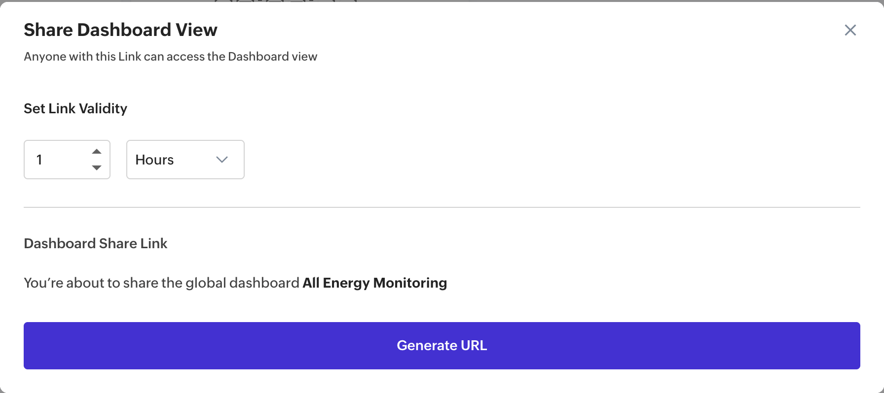Close the Share Dashboard View dialog
Image resolution: width=884 pixels, height=393 pixels.
[x=850, y=30]
